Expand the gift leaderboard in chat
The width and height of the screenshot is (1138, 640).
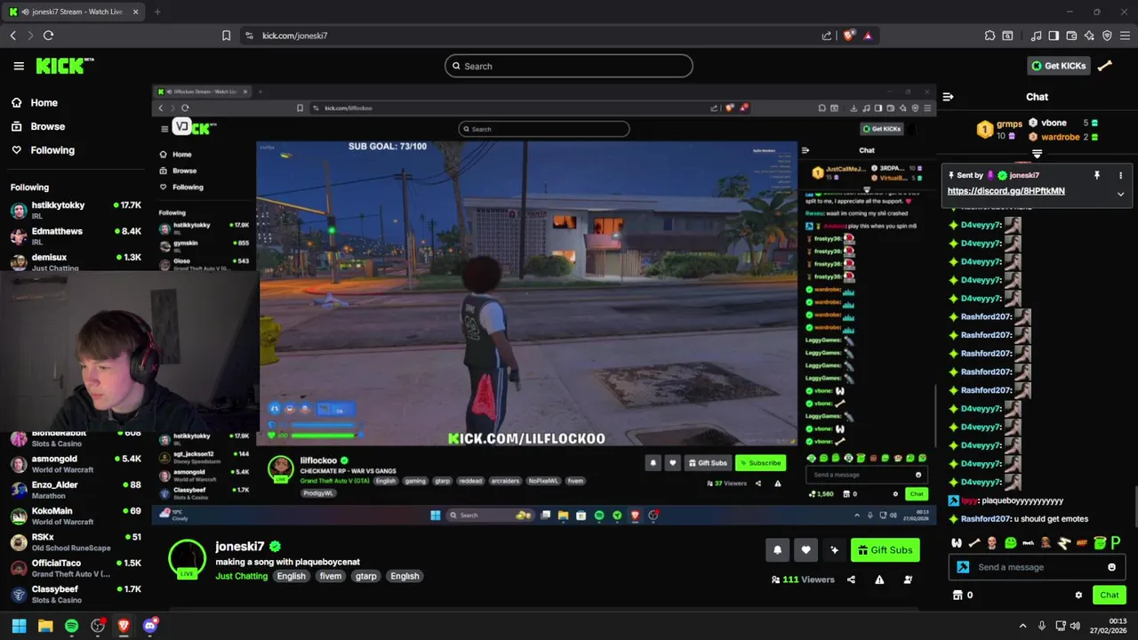pyautogui.click(x=1037, y=154)
